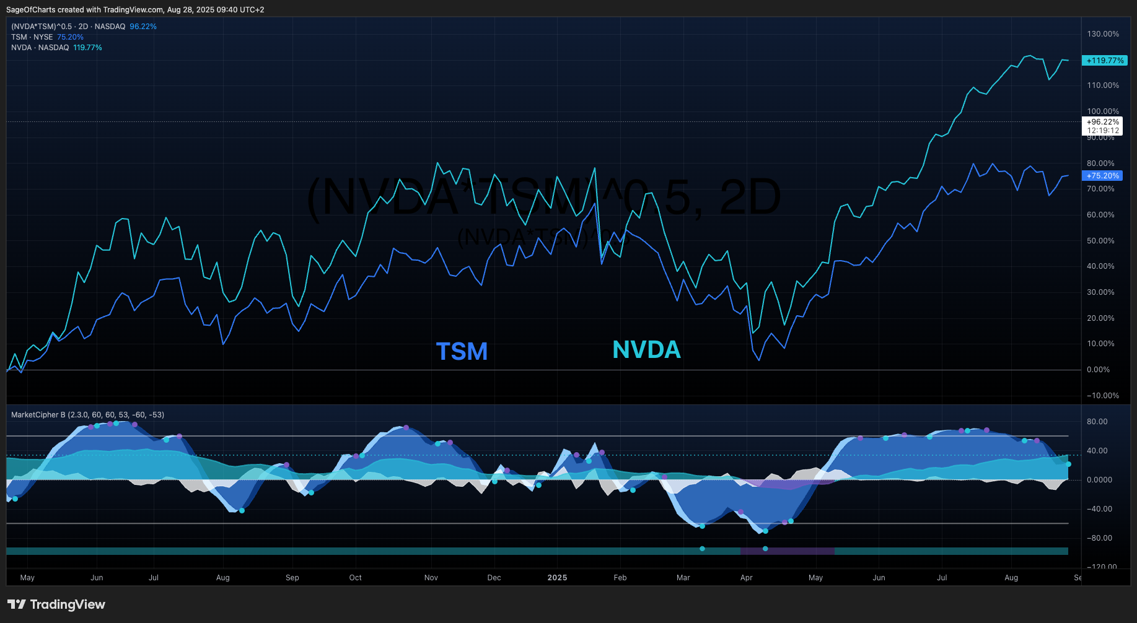Image resolution: width=1137 pixels, height=623 pixels.
Task: Click the Dec label on time axis
Action: coord(494,578)
